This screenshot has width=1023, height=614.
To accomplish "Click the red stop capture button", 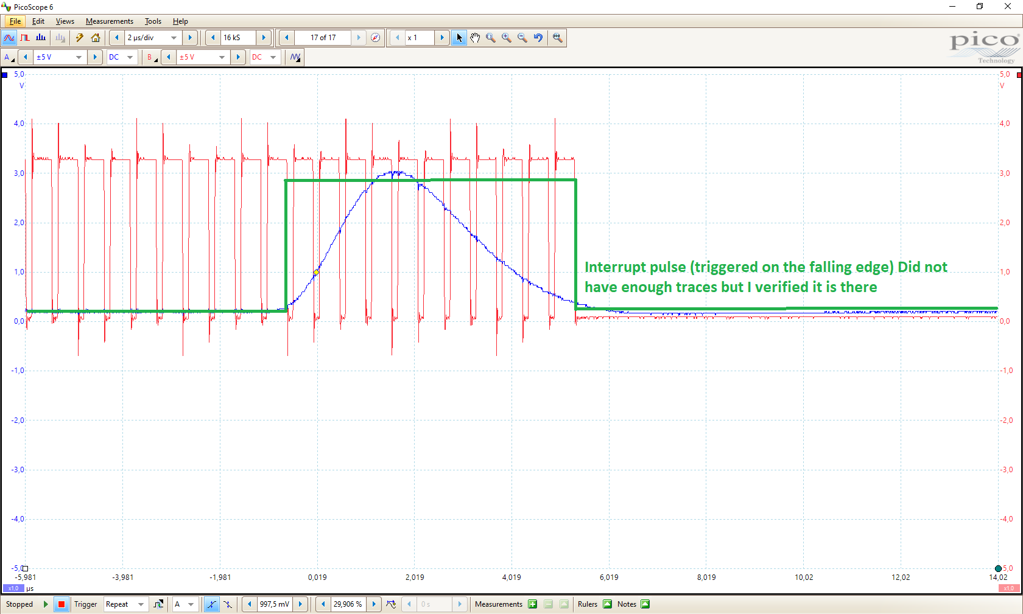I will [x=62, y=604].
